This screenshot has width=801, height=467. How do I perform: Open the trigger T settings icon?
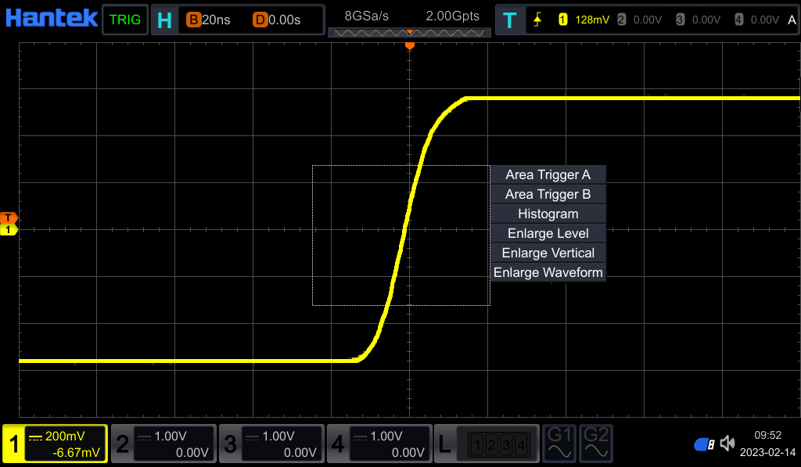509,20
